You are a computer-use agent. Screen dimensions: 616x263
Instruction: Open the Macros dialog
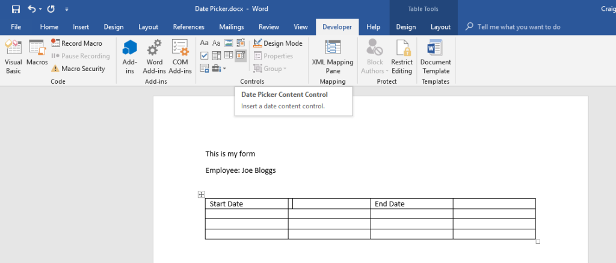(37, 53)
